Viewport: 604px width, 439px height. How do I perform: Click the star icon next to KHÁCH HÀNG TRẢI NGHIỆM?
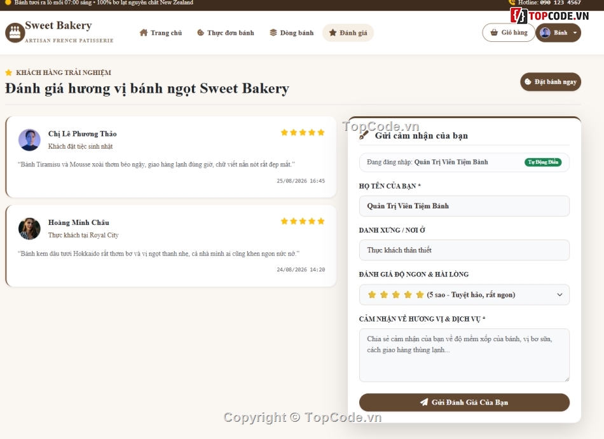(x=8, y=72)
